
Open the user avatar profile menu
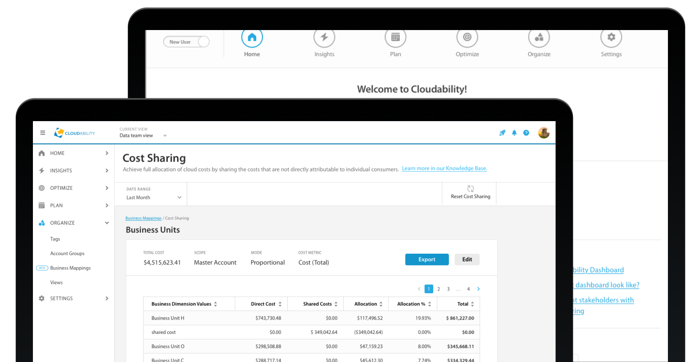544,133
